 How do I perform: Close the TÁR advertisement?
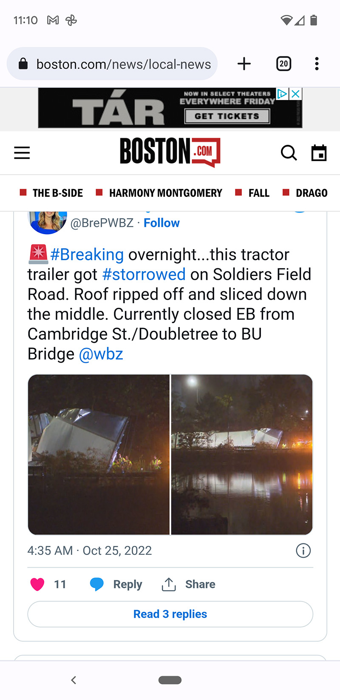(x=296, y=94)
